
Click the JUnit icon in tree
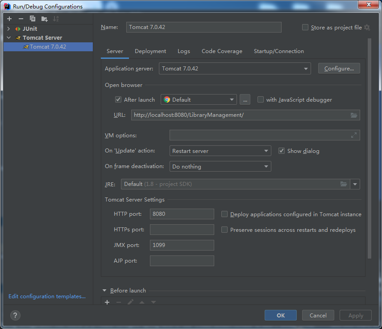(18, 29)
